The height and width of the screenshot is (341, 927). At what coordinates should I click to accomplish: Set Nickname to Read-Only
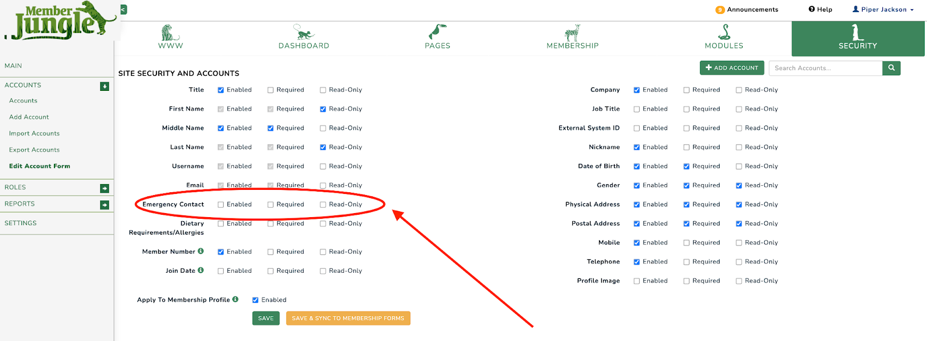click(x=739, y=147)
